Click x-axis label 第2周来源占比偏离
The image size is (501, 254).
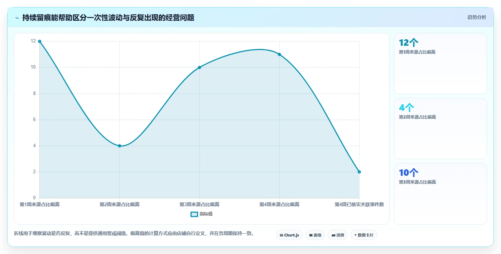point(119,204)
